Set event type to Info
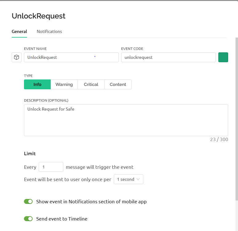238x231 pixels. click(x=37, y=84)
